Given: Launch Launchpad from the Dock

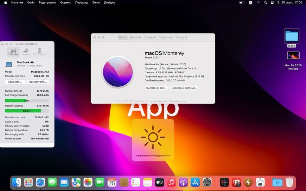Looking at the screenshot, I should (x=28, y=183).
